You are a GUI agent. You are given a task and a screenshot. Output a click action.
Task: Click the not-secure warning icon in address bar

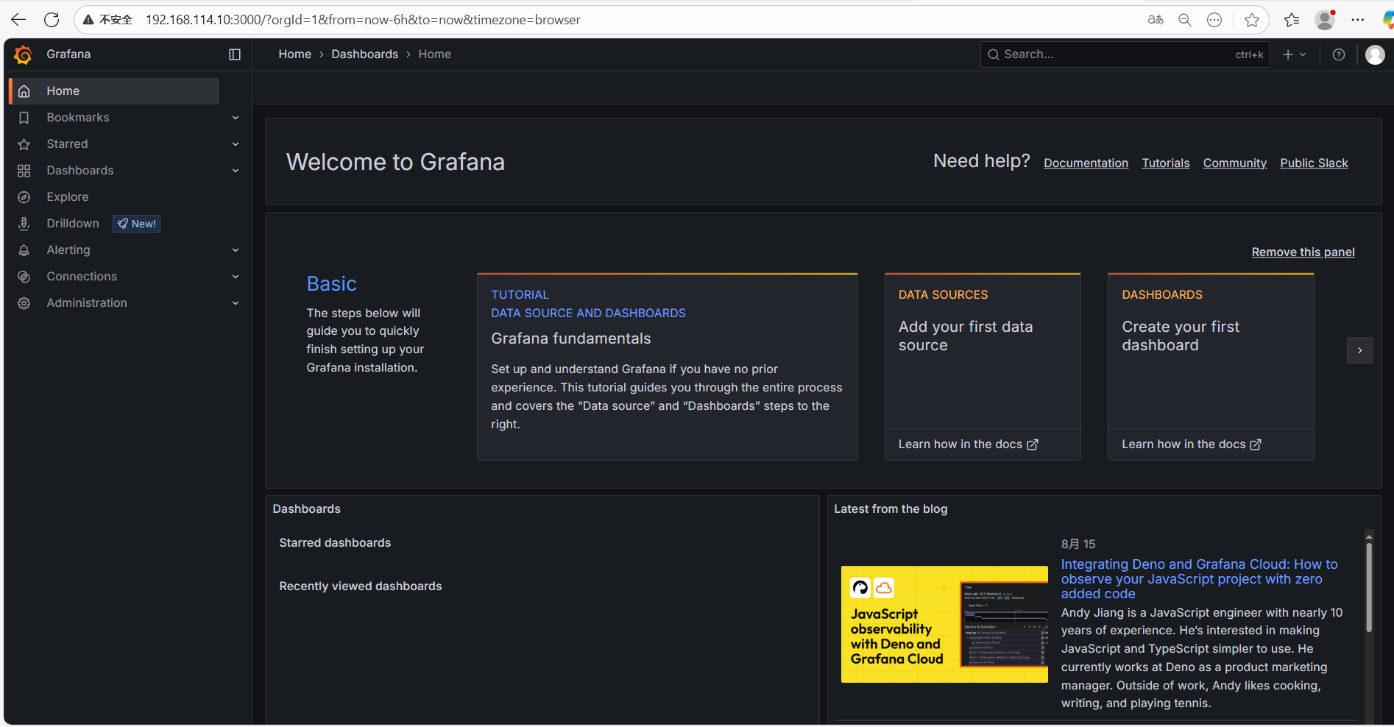pyautogui.click(x=88, y=20)
